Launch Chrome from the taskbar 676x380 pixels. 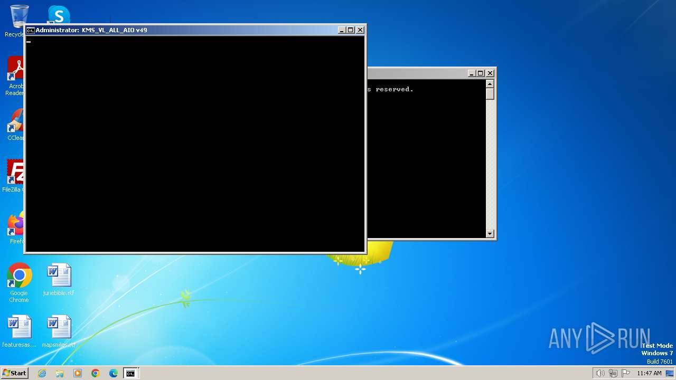pos(96,373)
